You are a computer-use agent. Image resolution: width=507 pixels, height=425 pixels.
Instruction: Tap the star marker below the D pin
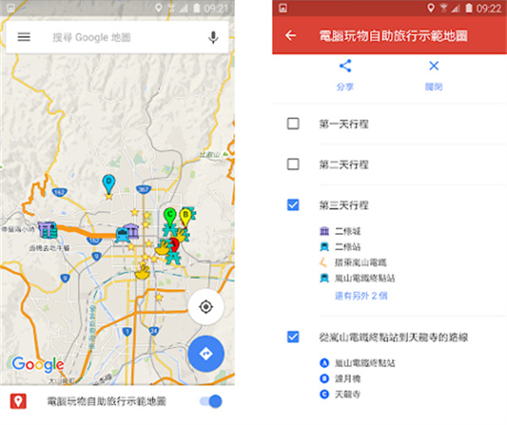point(109,196)
